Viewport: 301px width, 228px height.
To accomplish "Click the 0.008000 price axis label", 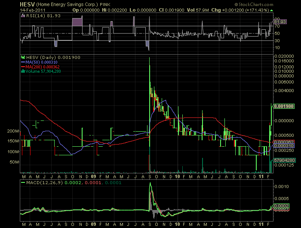I will click(x=284, y=76).
